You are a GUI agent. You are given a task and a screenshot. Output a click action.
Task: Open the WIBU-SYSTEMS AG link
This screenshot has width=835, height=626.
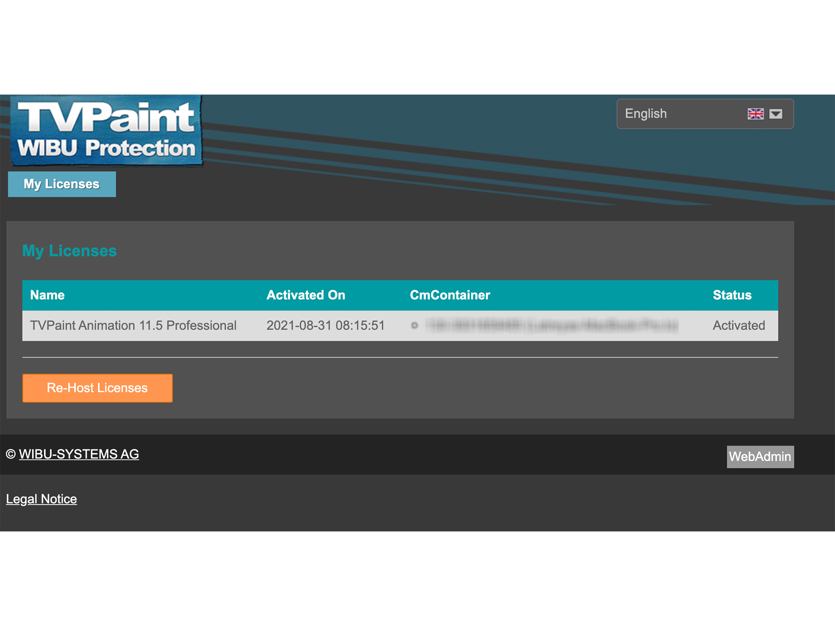point(79,454)
